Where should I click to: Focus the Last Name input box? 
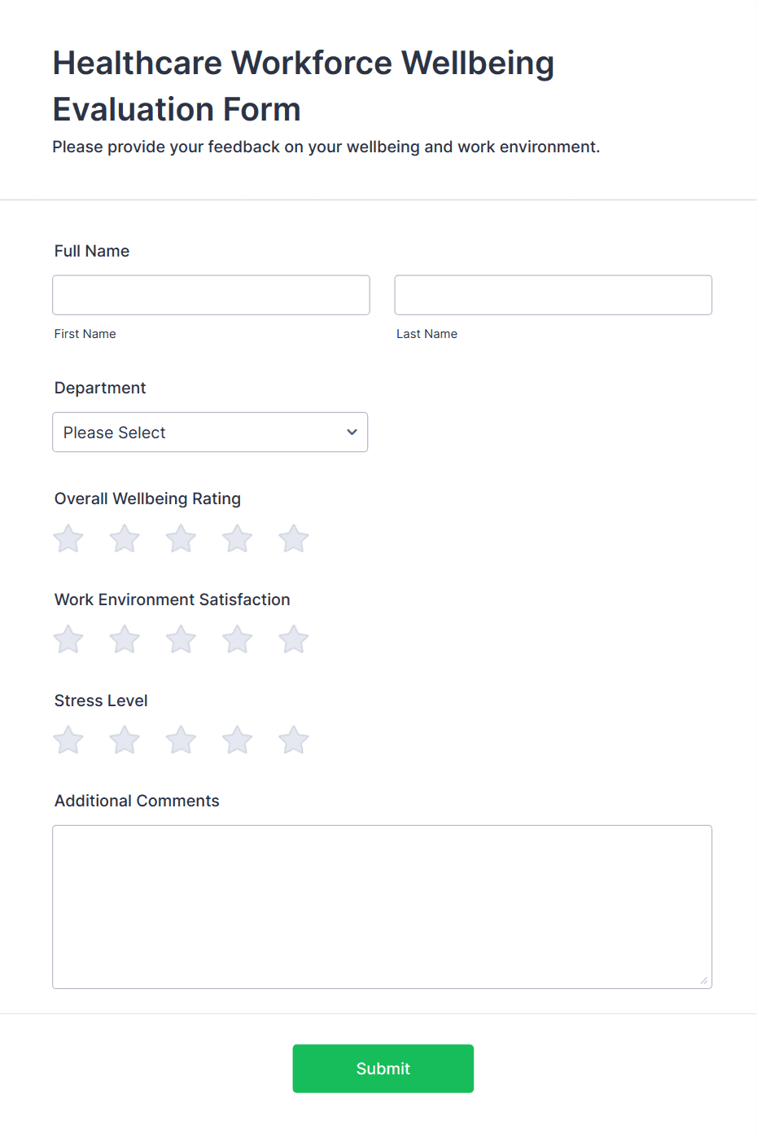(x=553, y=295)
